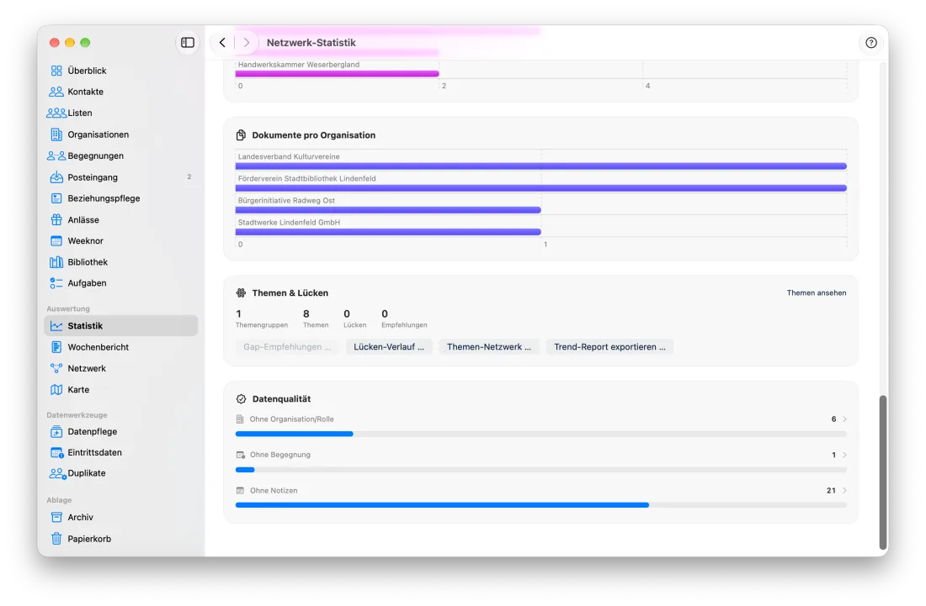Click the Lücken-Verlauf button
Image resolution: width=926 pixels, height=606 pixels.
tap(389, 346)
